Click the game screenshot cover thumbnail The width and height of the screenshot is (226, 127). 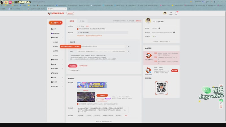(86, 97)
